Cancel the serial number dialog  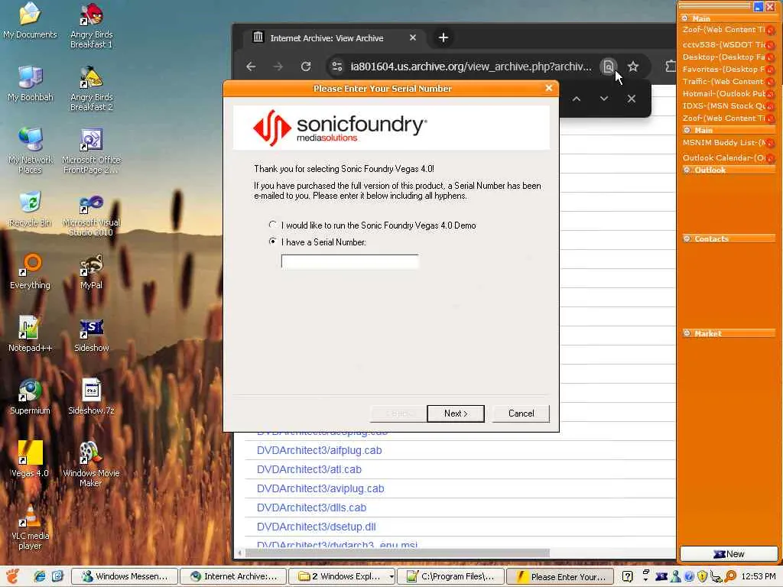click(521, 413)
